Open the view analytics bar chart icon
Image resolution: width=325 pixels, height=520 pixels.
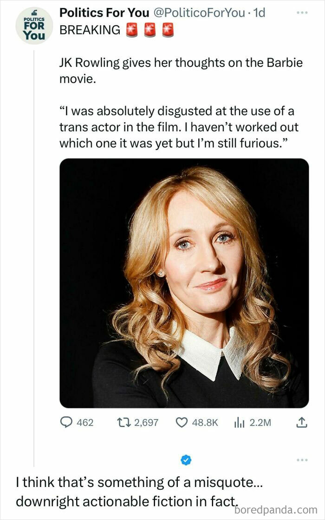[239, 422]
